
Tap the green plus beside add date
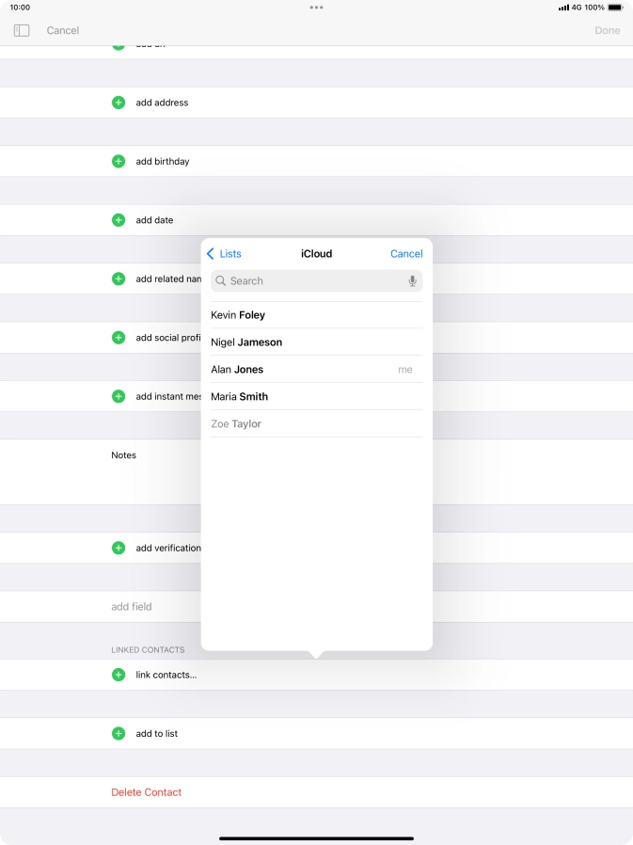click(119, 220)
